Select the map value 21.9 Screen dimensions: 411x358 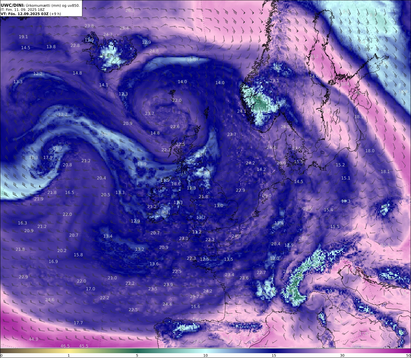point(39,199)
